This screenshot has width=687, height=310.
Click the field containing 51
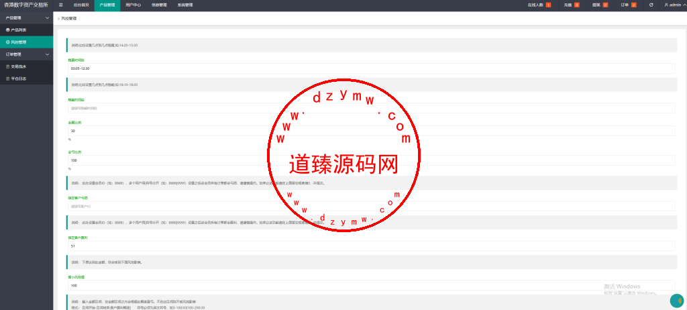(x=372, y=246)
